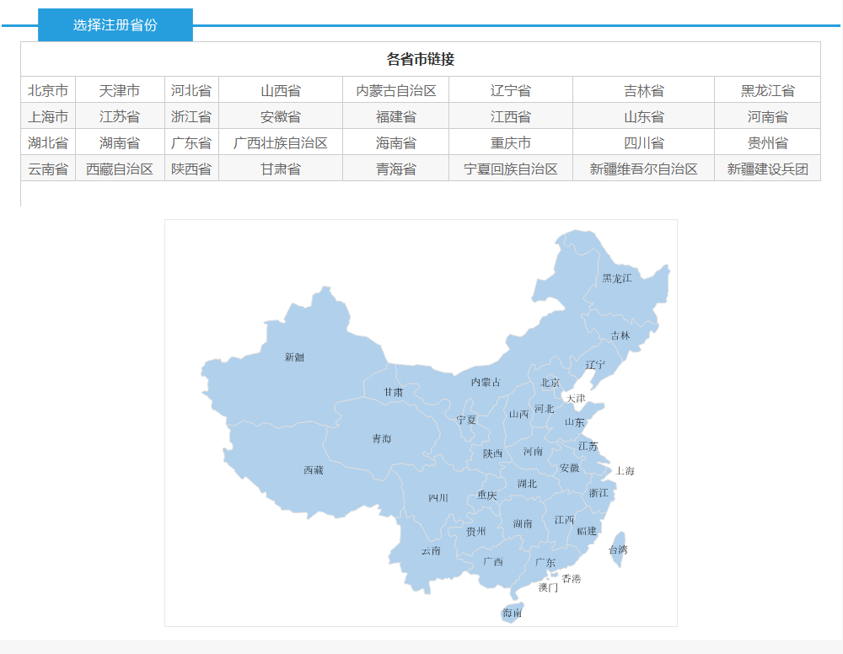Image resolution: width=843 pixels, height=654 pixels.
Task: Open the 福建省 link
Action: [396, 117]
